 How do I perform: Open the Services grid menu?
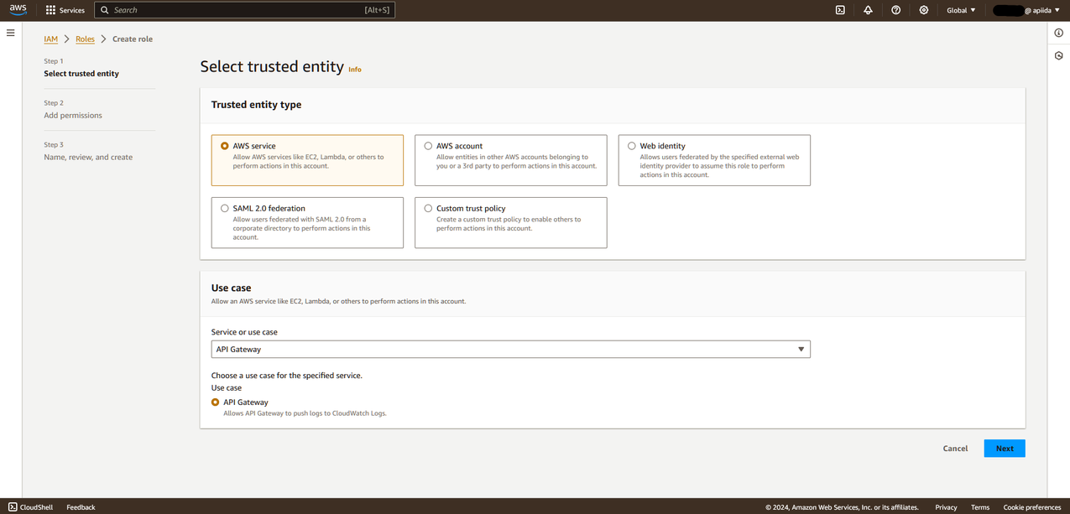tap(65, 10)
